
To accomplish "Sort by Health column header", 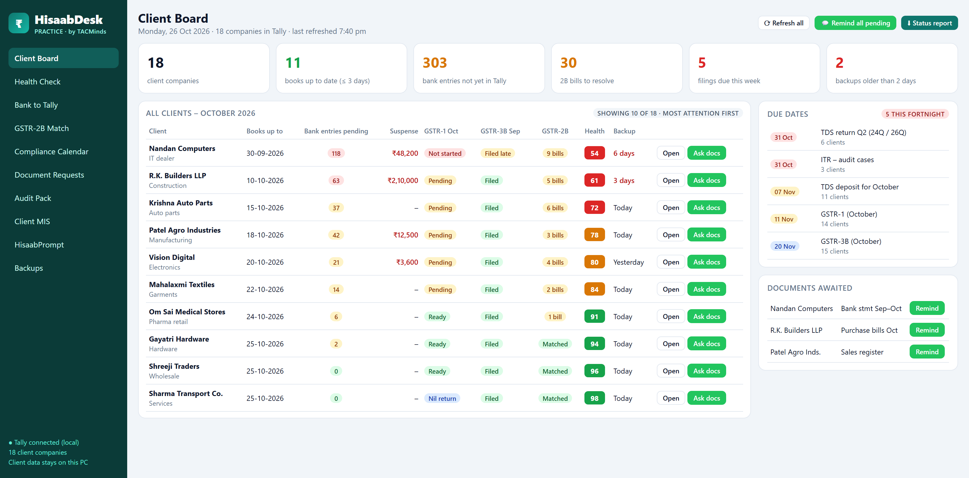I will click(594, 131).
